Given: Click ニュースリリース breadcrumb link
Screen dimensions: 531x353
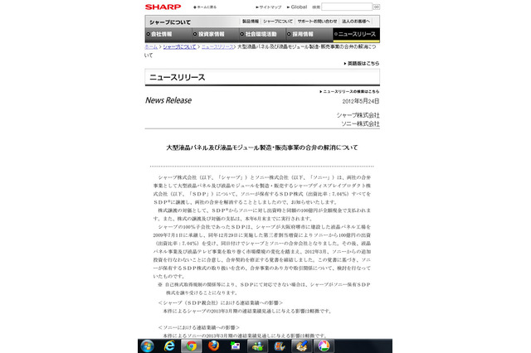Looking at the screenshot, I should (217, 46).
